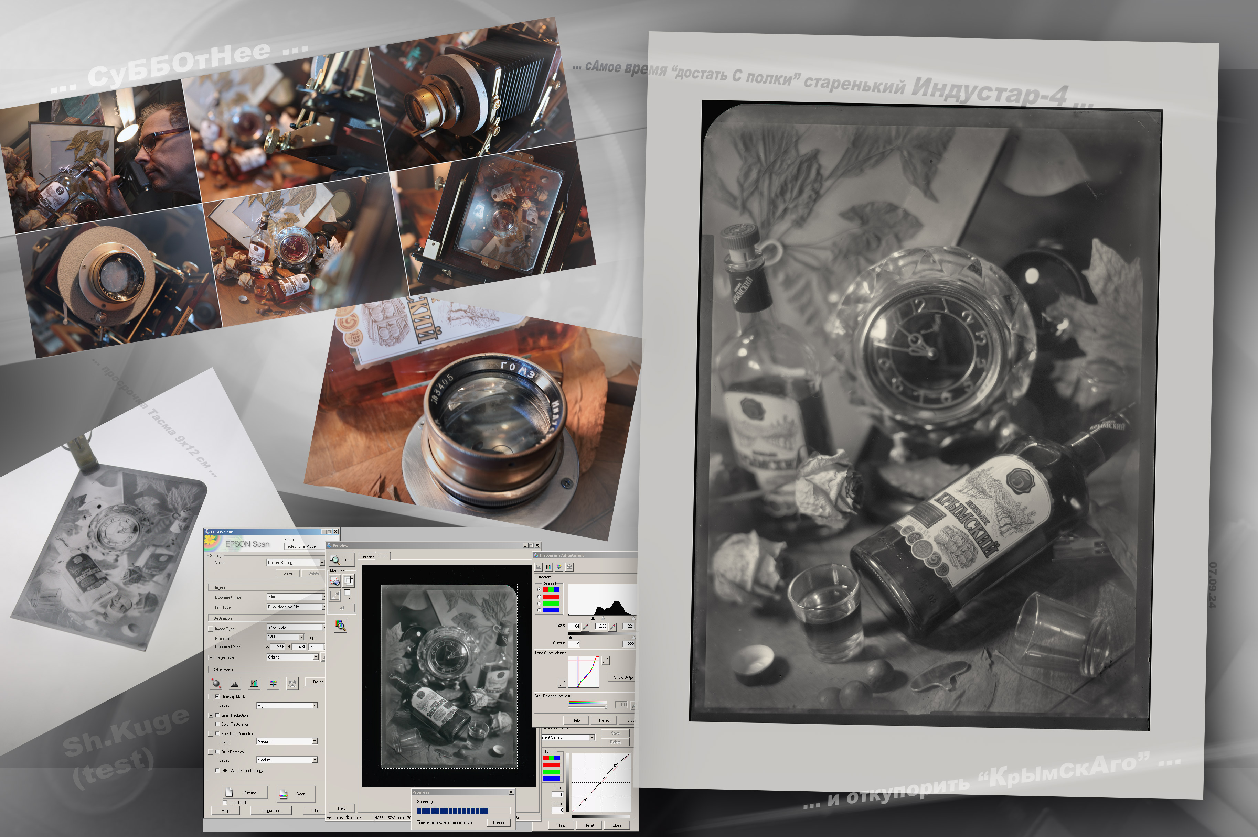Check the Thumbnail checkbox below Preview button
Image resolution: width=1258 pixels, height=837 pixels.
point(225,803)
